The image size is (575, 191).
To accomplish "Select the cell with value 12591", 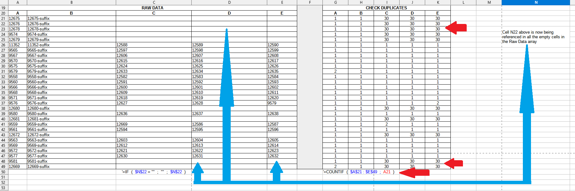I will [x=154, y=82].
